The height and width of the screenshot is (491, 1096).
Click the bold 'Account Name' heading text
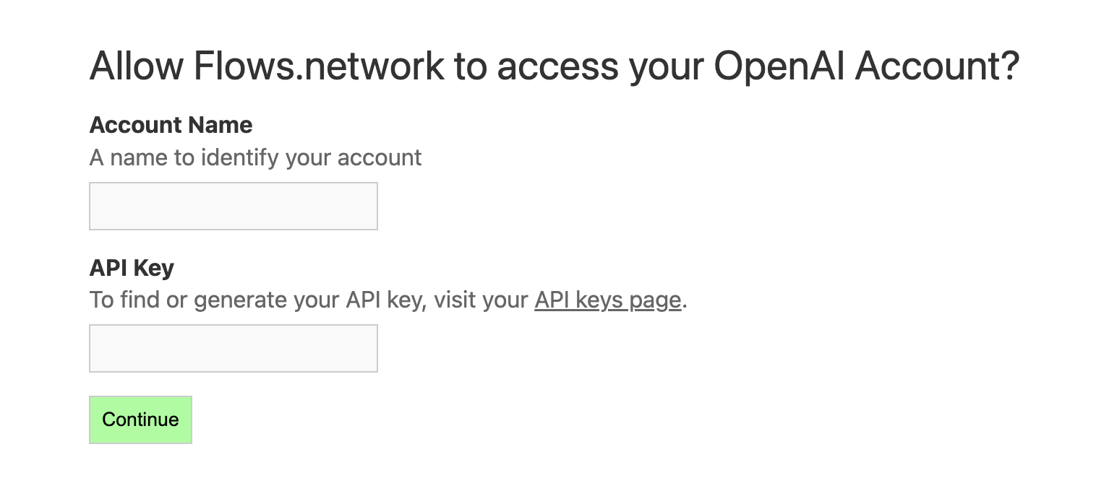171,125
